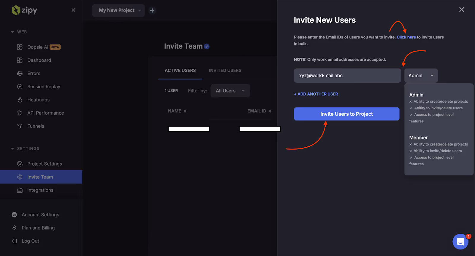Add a new project with plus icon

[x=152, y=10]
